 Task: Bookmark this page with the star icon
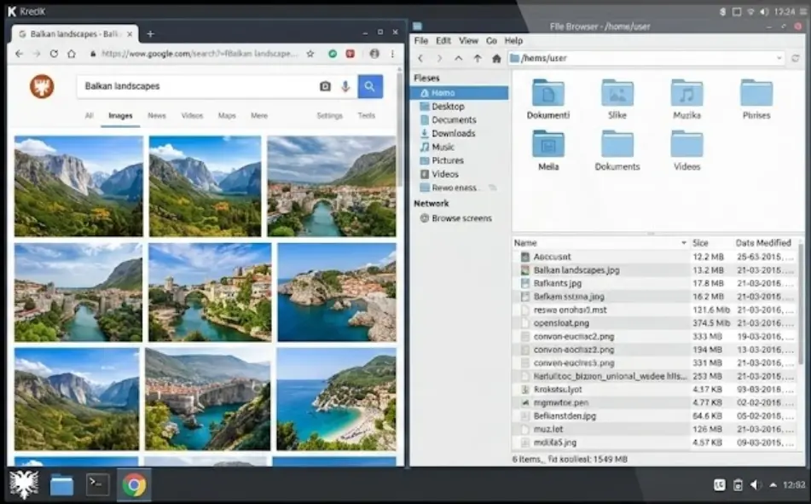click(x=310, y=53)
